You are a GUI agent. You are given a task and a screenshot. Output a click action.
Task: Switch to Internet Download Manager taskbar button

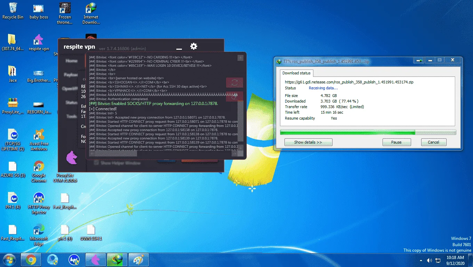117,260
